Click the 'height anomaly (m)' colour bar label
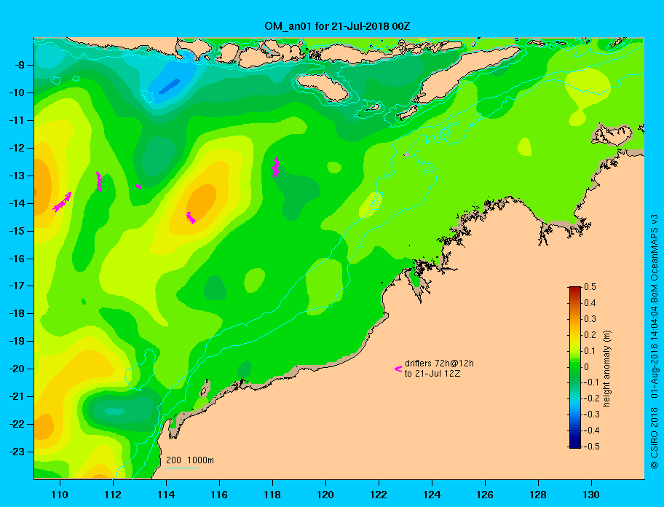664x507 pixels. [x=606, y=369]
